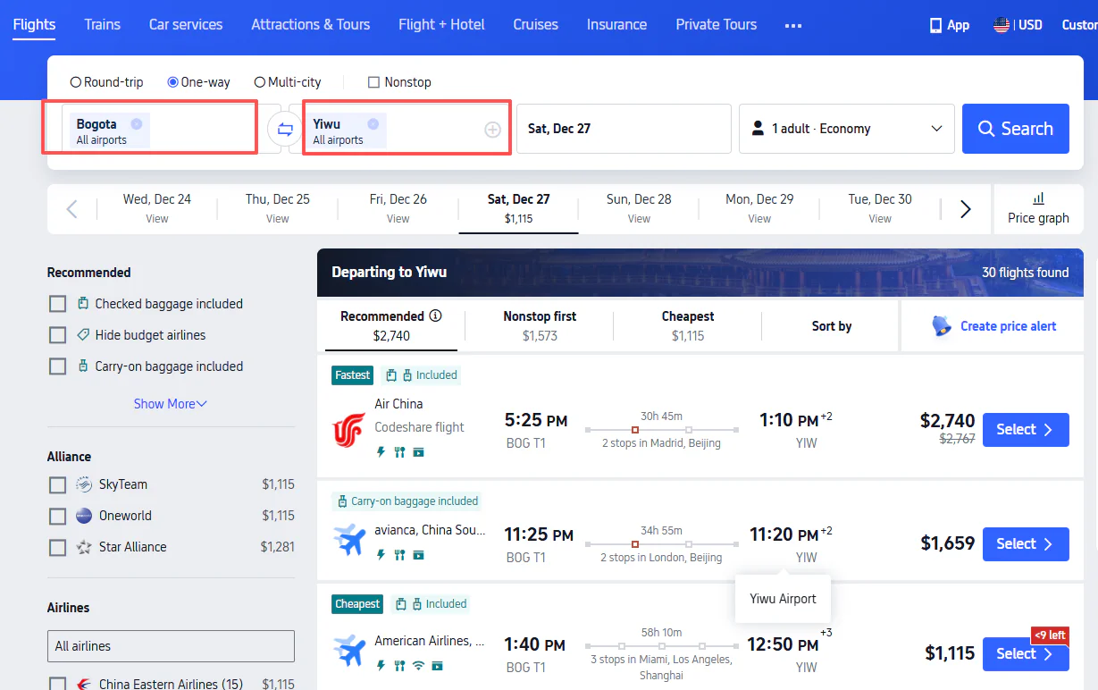Open the passenger and class dropdown

pos(845,129)
